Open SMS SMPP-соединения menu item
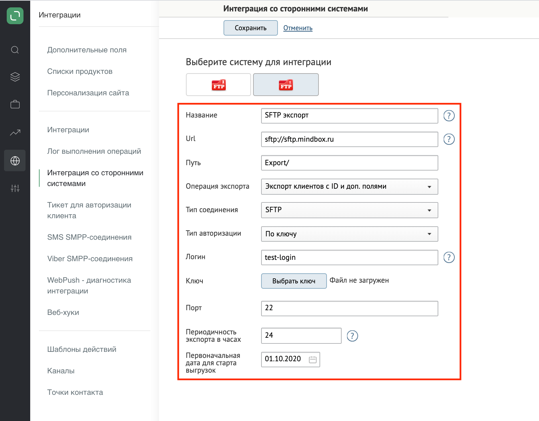The image size is (539, 421). 89,237
